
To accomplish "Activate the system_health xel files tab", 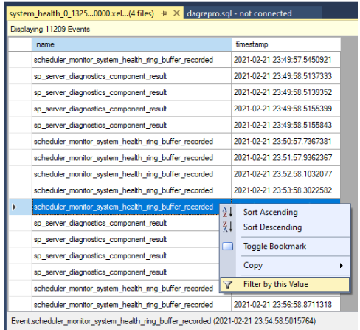I will pos(81,13).
